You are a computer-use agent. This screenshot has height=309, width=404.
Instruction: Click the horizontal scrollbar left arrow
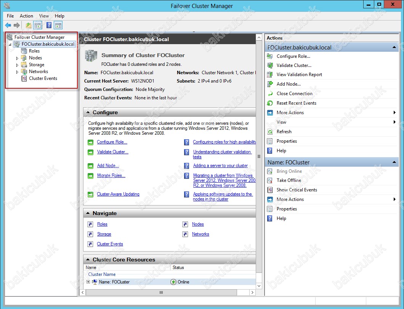click(x=83, y=293)
